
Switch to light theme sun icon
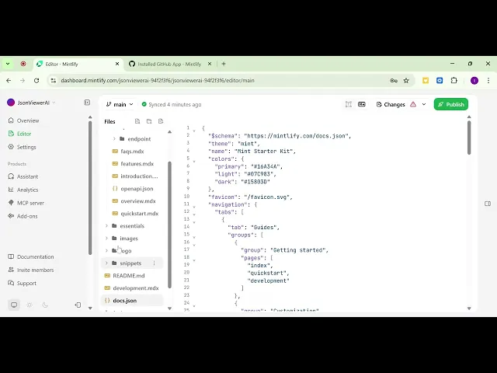point(30,305)
